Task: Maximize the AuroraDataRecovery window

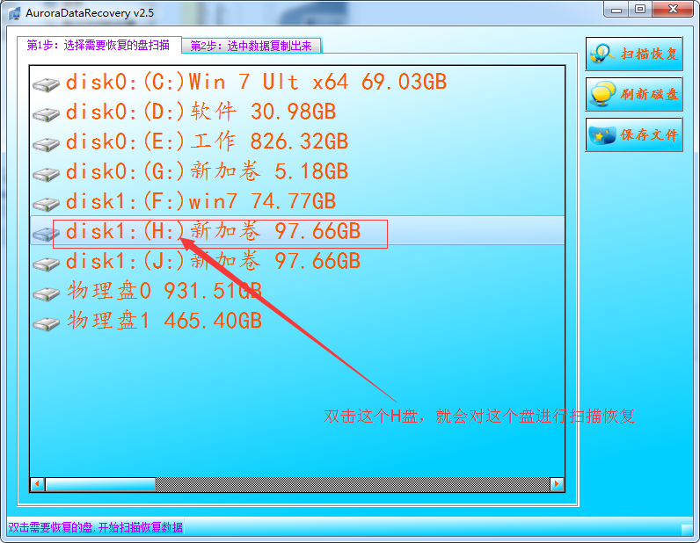Action: pyautogui.click(x=640, y=9)
